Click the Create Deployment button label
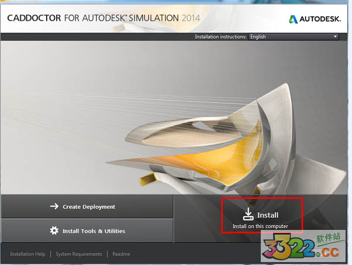 pos(89,207)
